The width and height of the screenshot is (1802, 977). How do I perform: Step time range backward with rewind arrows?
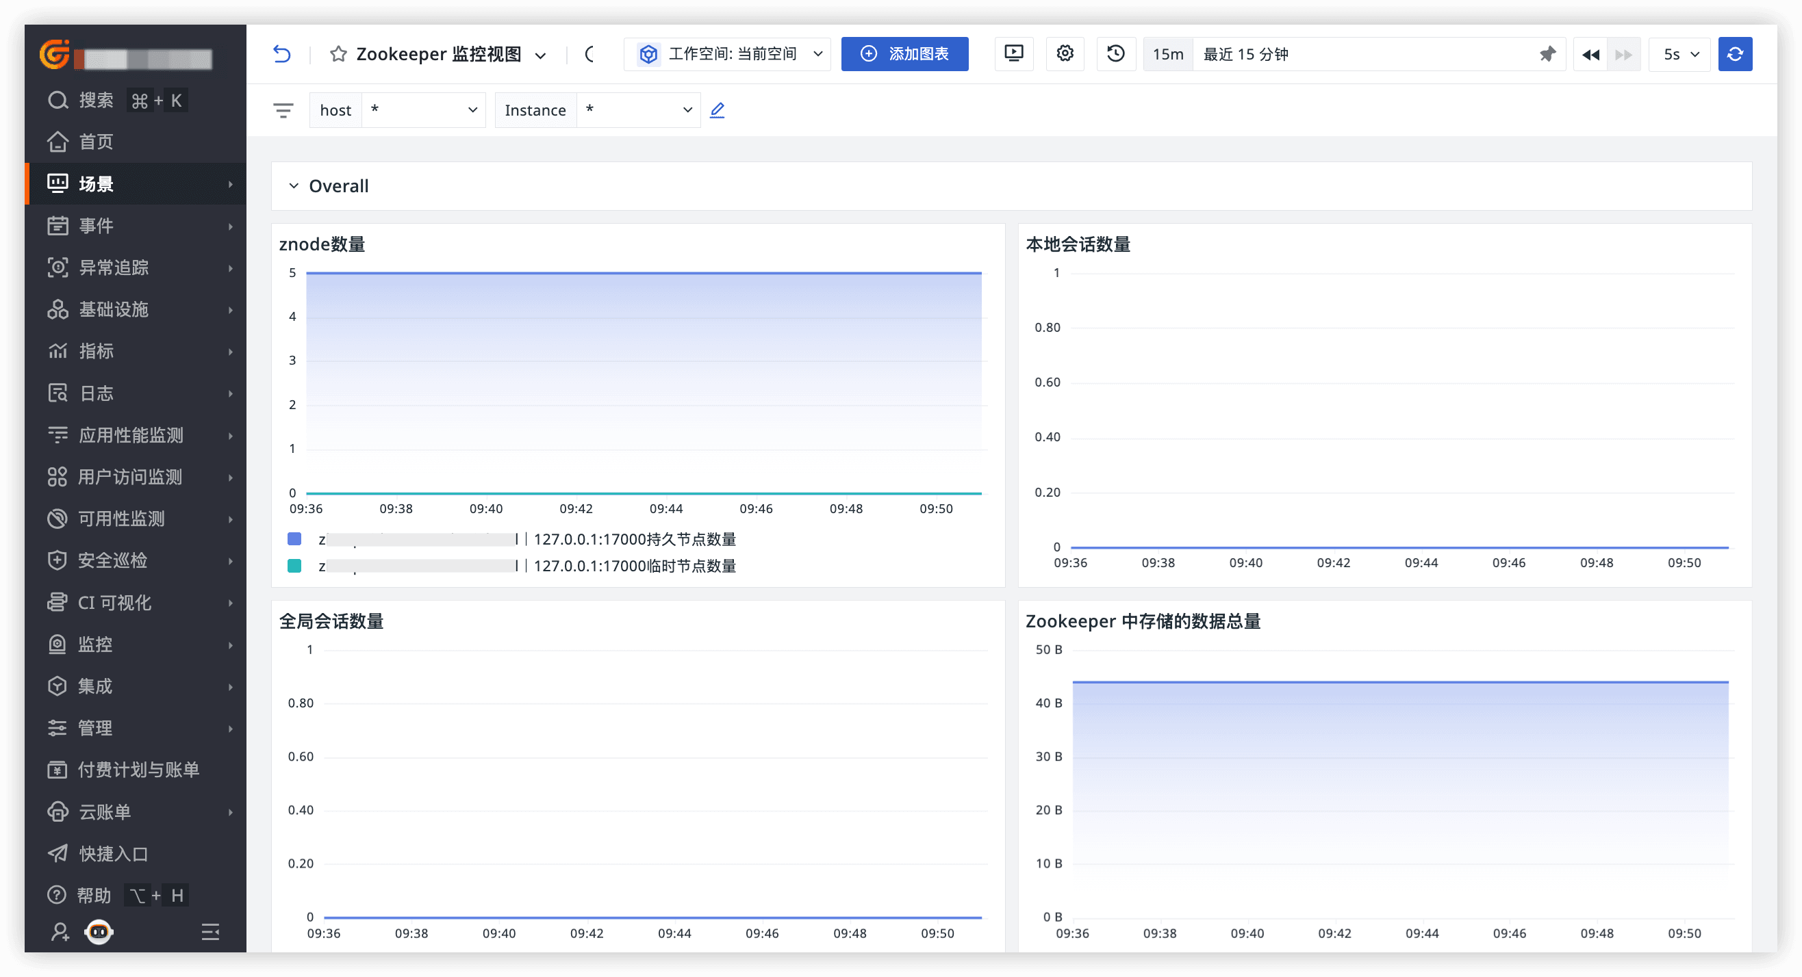pyautogui.click(x=1590, y=54)
